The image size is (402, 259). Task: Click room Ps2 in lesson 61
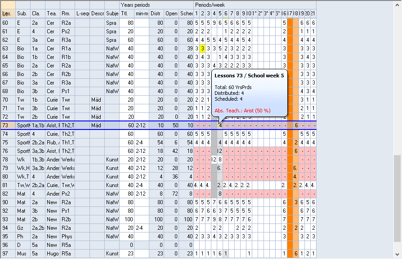coord(67,31)
